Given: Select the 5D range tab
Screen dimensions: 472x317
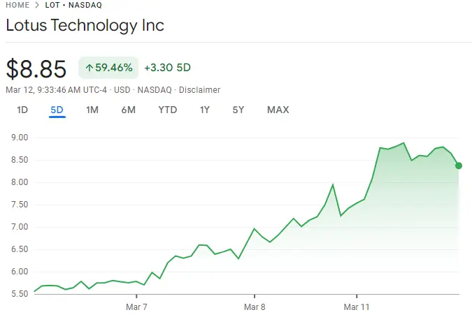Looking at the screenshot, I should point(57,110).
